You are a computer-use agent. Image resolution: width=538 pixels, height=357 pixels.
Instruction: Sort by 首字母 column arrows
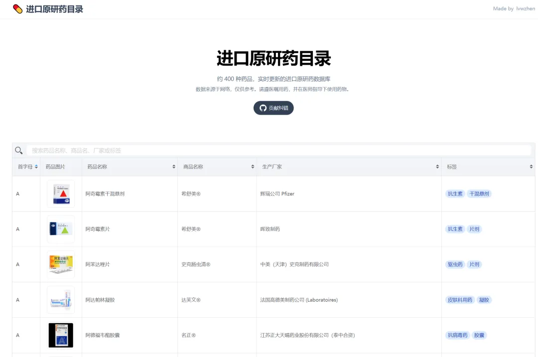coord(36,167)
